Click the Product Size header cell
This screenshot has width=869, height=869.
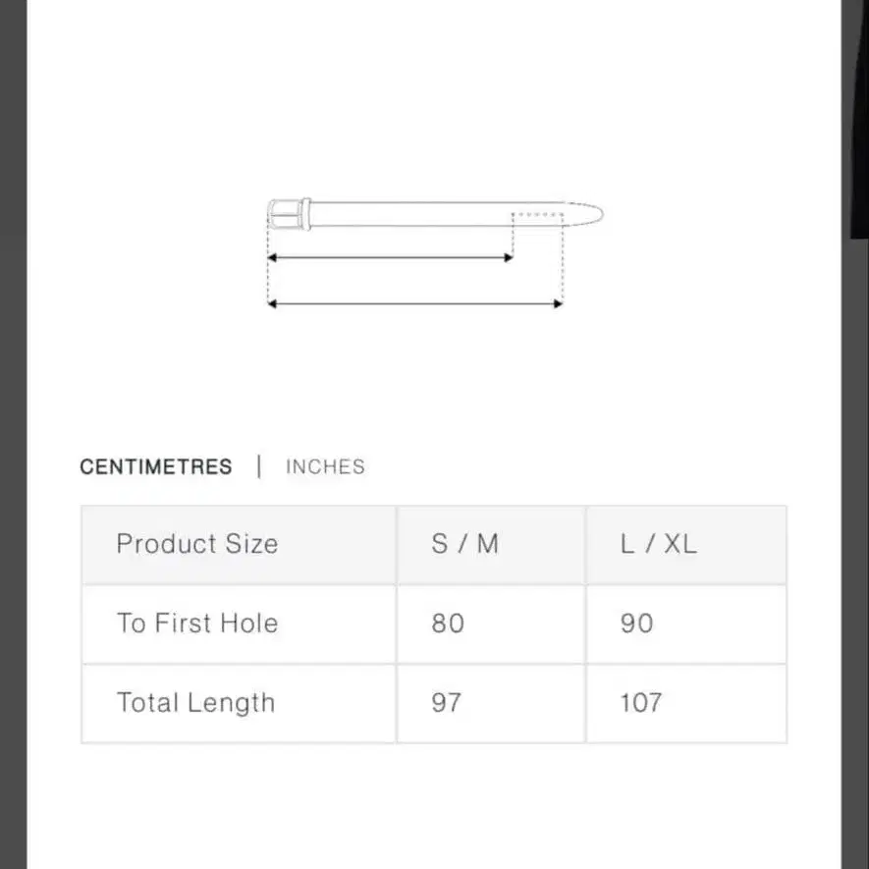197,544
